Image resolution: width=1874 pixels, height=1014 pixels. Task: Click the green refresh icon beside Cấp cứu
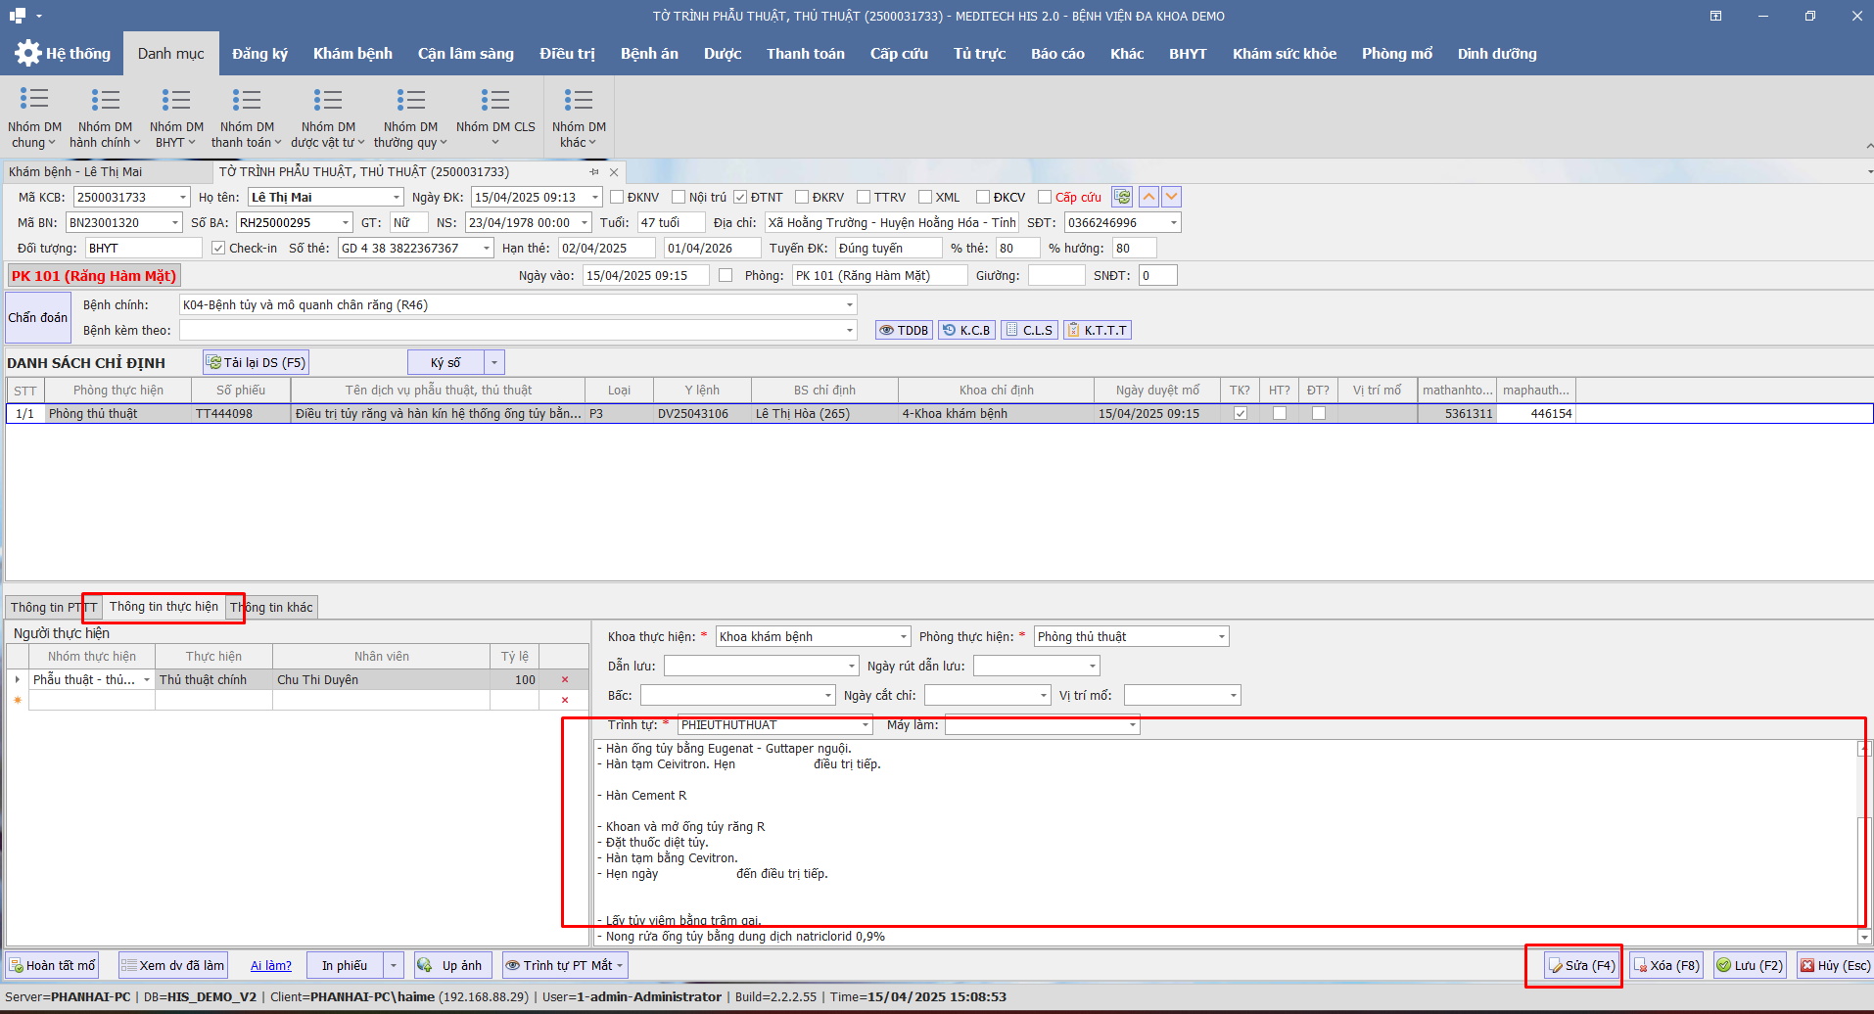click(1122, 197)
